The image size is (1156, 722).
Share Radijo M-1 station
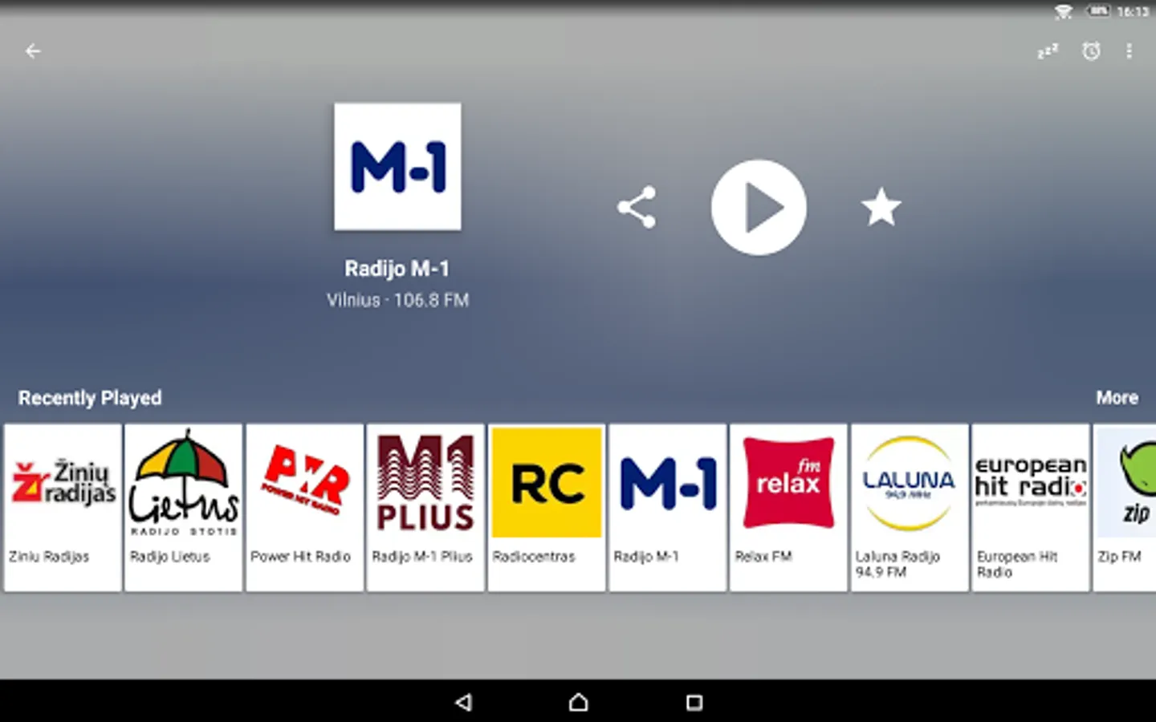[x=637, y=208]
